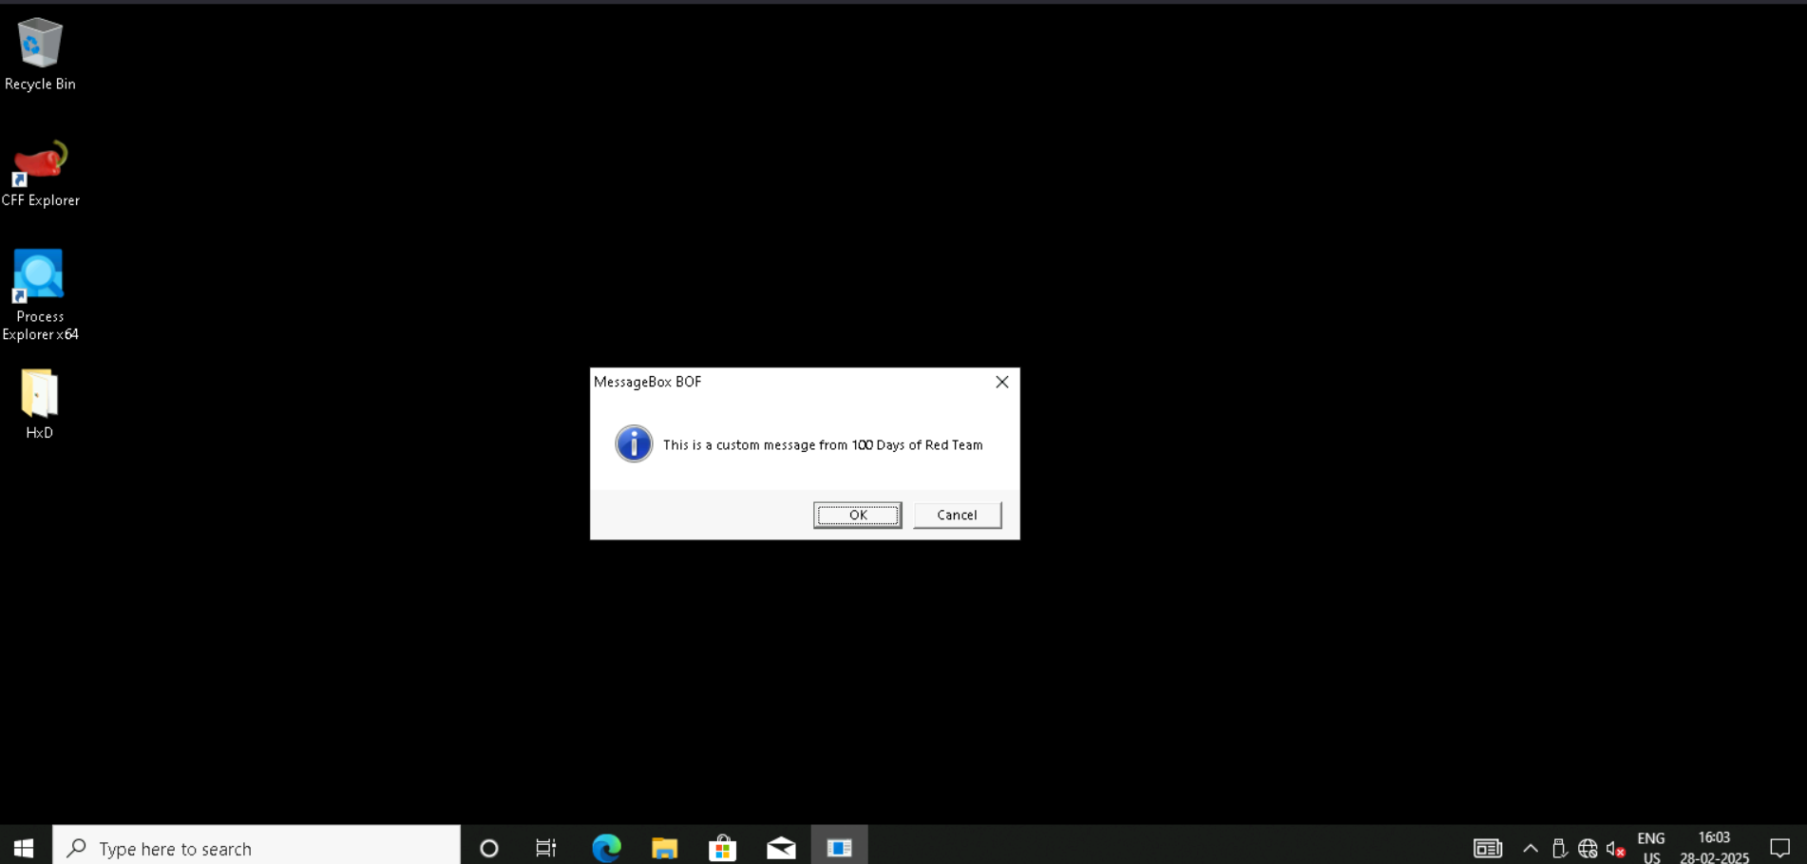The image size is (1807, 864).
Task: Open Task View on the taskbar
Action: pyautogui.click(x=546, y=848)
